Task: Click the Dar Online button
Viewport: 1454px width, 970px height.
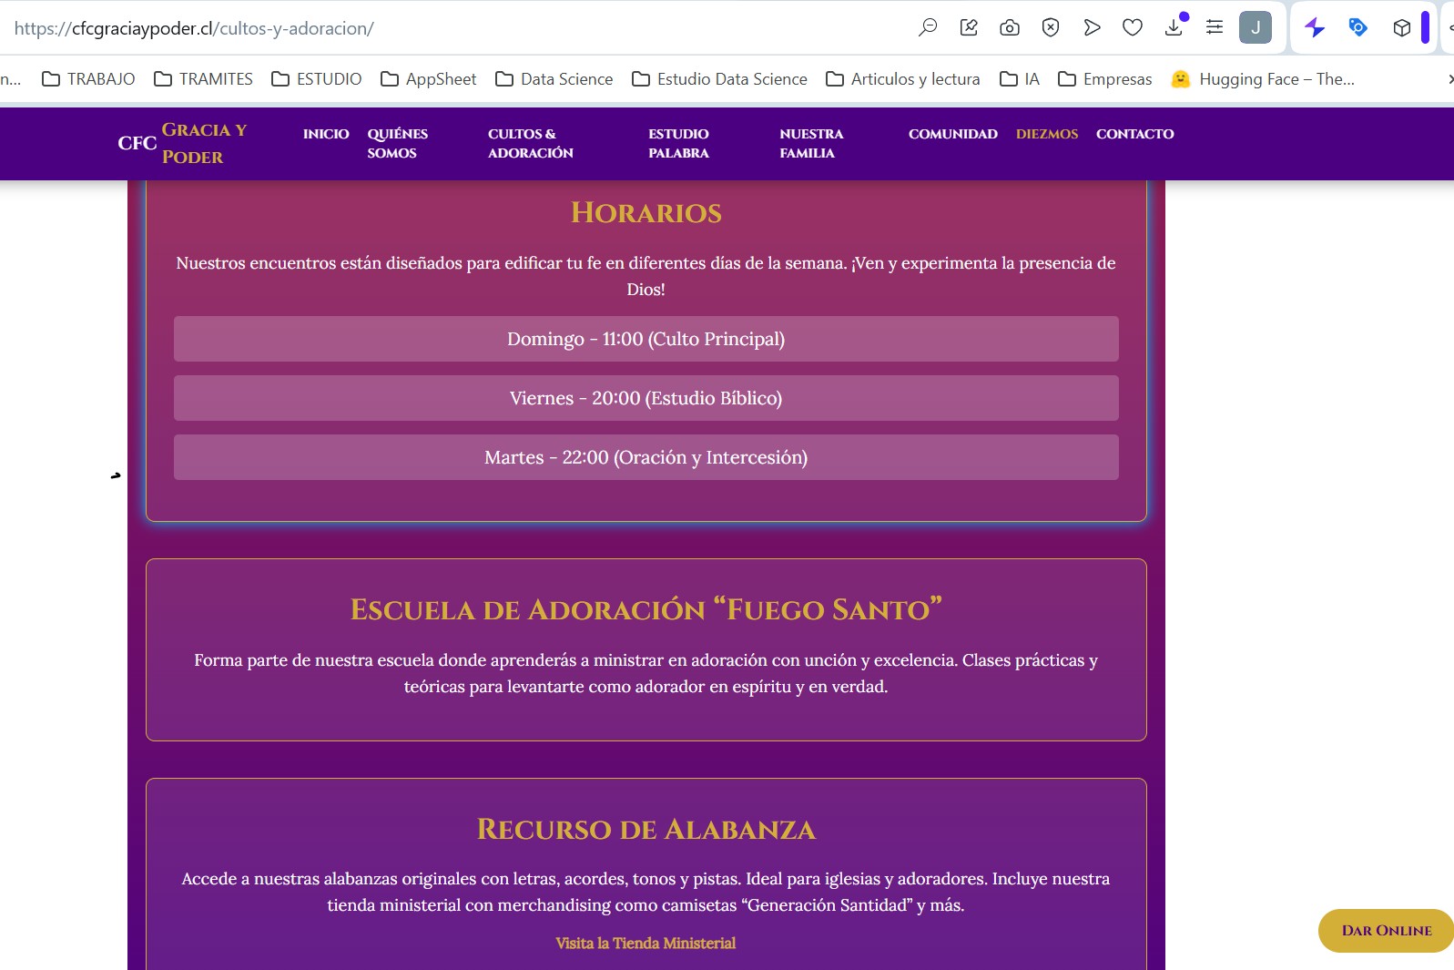Action: (x=1386, y=930)
